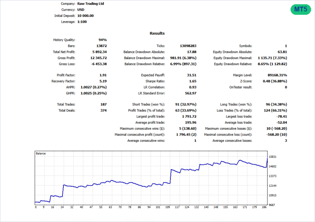Click Largest loss trade value '-78.41'
This screenshot has height=222, width=315.
[282, 117]
